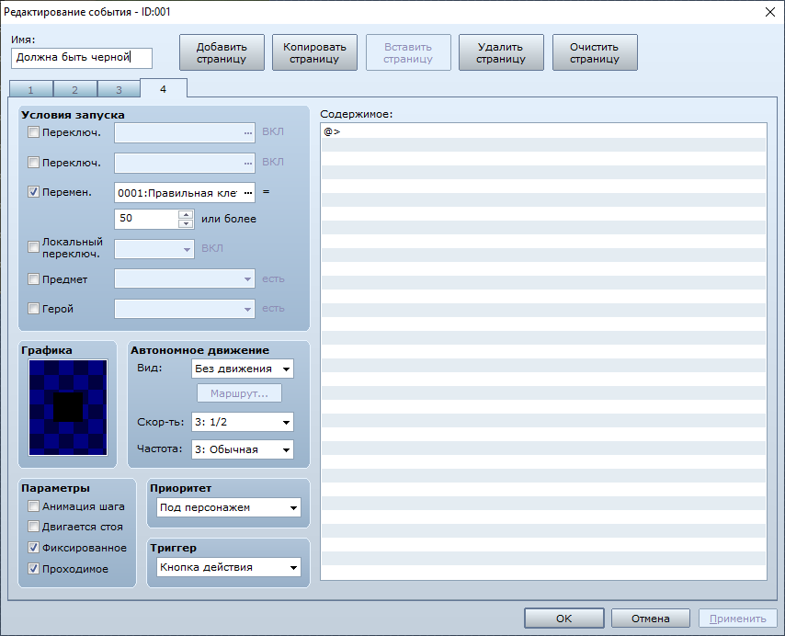
Task: Confirm with the OK button
Action: 563,618
